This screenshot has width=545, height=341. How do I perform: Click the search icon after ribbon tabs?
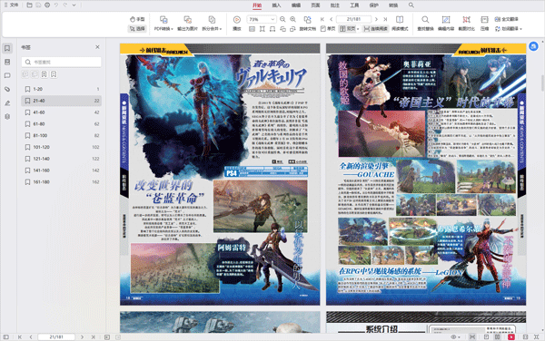411,5
